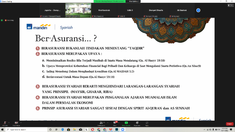Open the Chat panel
This screenshot has height=132, width=235.
[x=115, y=124]
